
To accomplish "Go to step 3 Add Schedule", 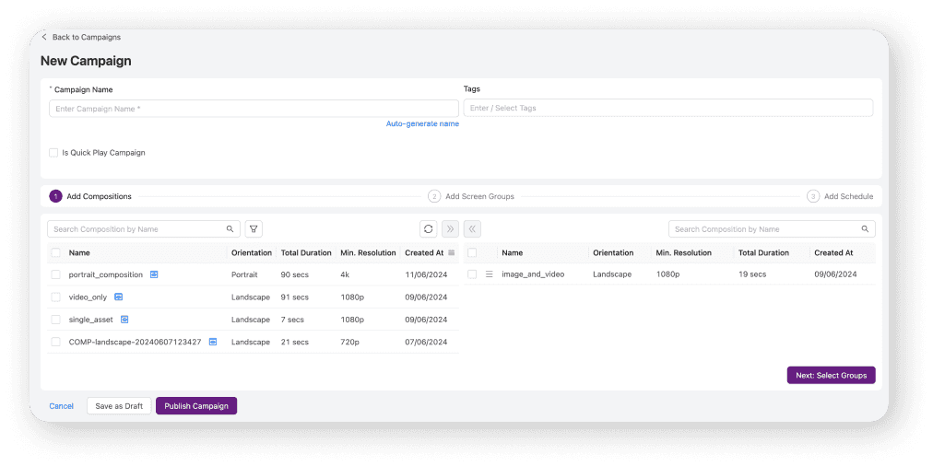I will tap(840, 196).
